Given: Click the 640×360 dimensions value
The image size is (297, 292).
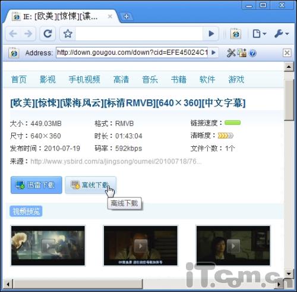Looking at the screenshot, I should pos(46,136).
